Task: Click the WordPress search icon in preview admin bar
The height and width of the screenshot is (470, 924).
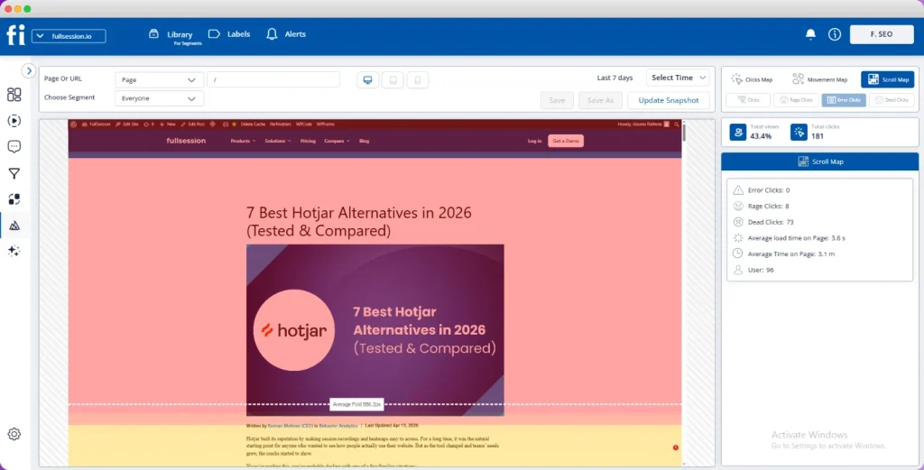Action: (677, 124)
